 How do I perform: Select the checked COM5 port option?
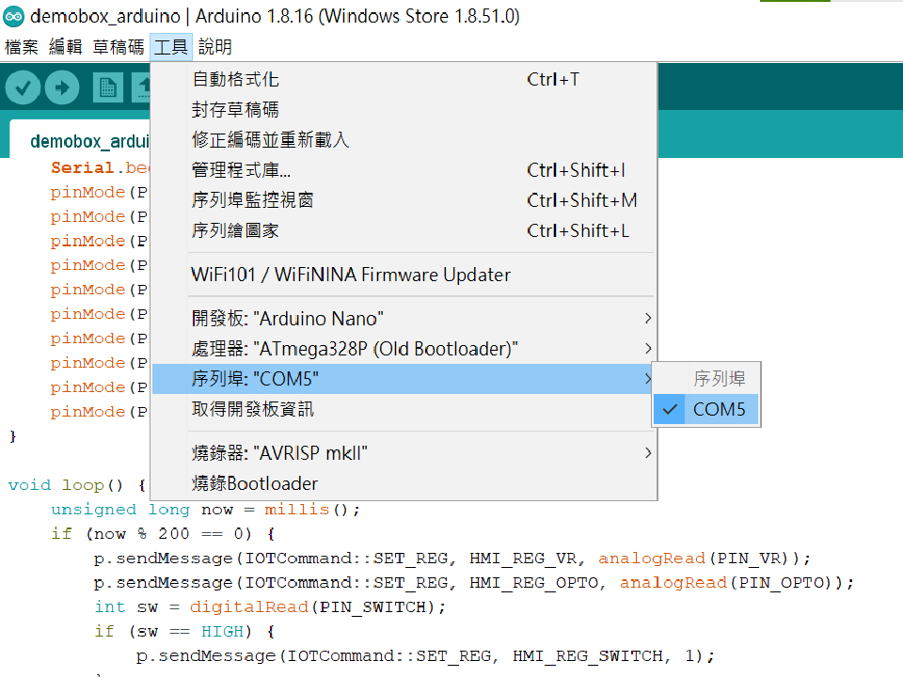705,409
